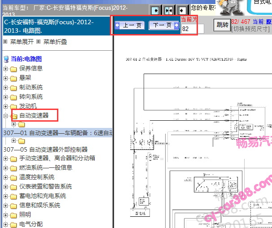Click the 菜单折叠 list icon

pos(39,42)
